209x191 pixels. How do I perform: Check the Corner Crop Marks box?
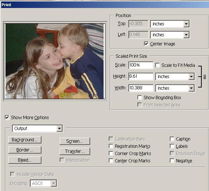[x=111, y=154]
